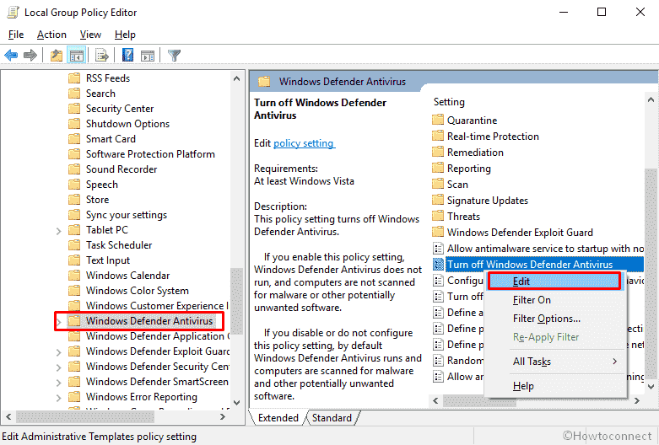Open the File menu

click(x=16, y=35)
